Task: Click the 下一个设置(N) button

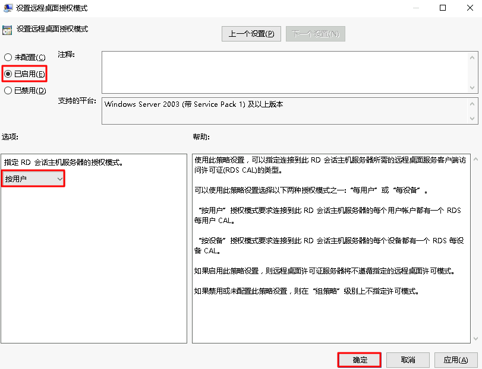Action: pos(315,34)
